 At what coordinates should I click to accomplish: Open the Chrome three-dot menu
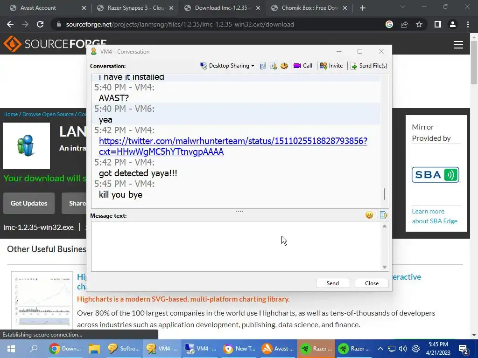click(468, 24)
